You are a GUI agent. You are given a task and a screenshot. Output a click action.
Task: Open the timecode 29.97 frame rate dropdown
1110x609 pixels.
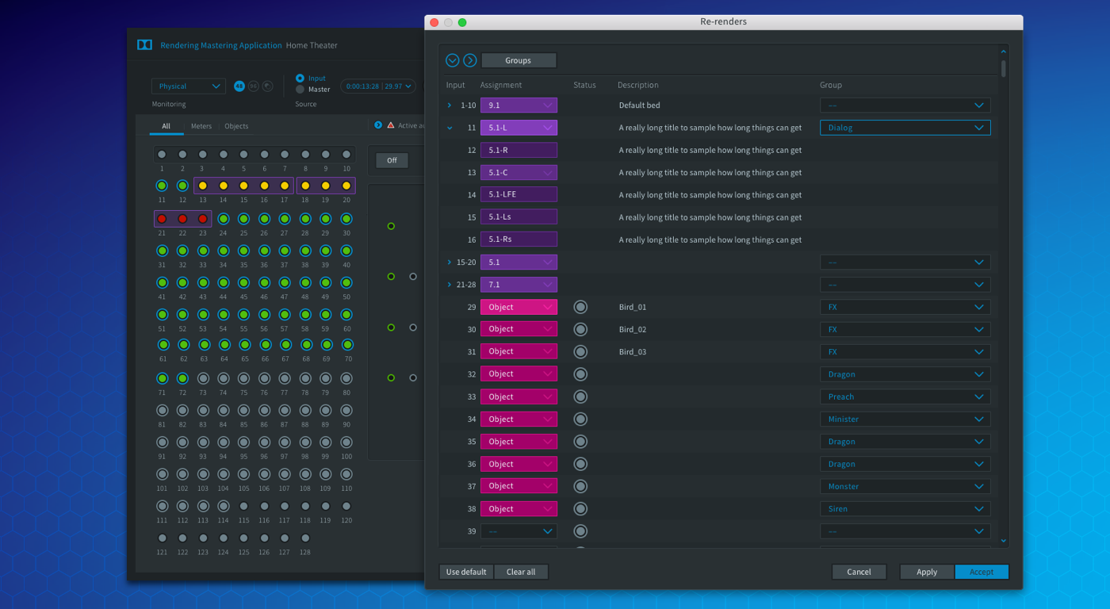tap(378, 86)
